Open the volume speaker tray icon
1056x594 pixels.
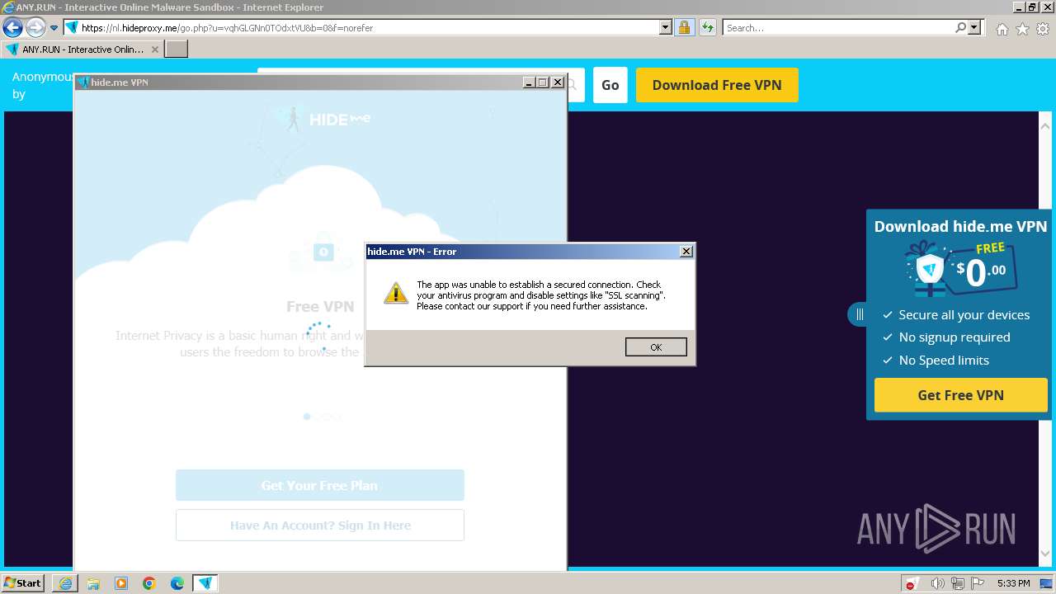click(938, 583)
